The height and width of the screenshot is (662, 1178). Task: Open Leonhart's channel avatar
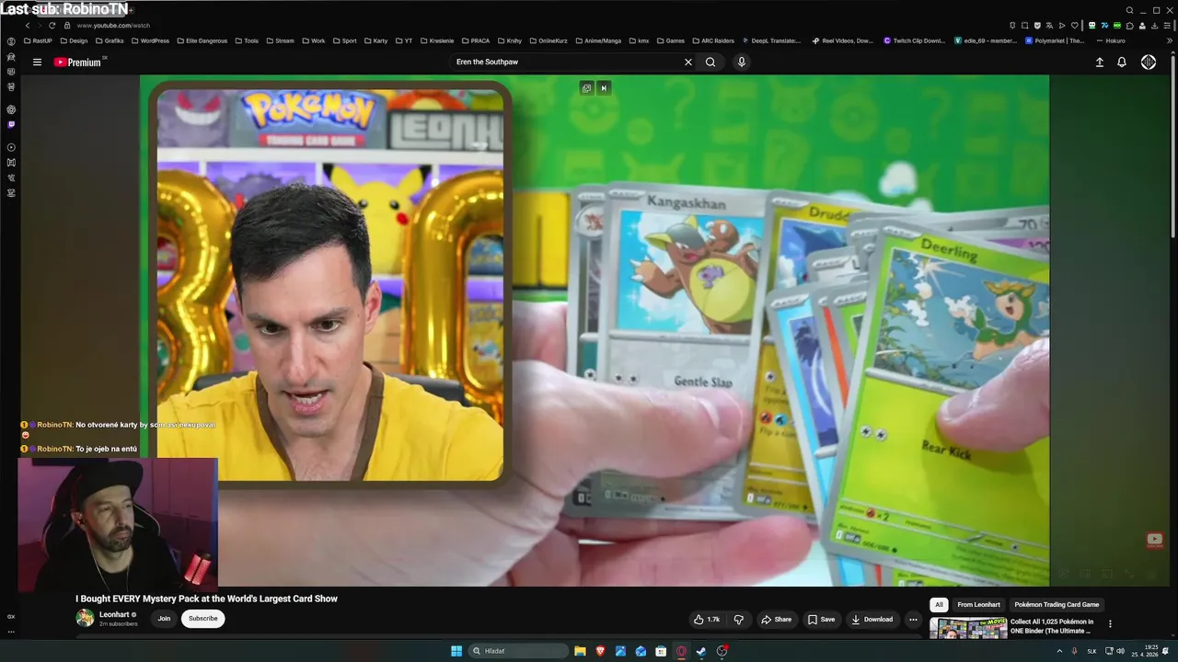(85, 619)
